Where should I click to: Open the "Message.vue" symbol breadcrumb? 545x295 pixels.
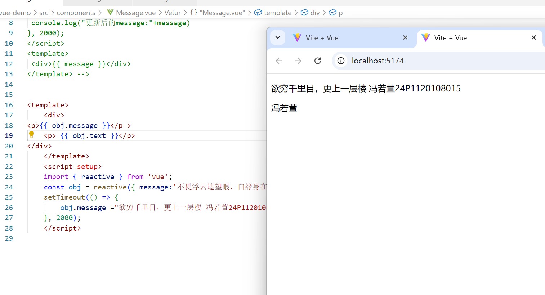[222, 13]
